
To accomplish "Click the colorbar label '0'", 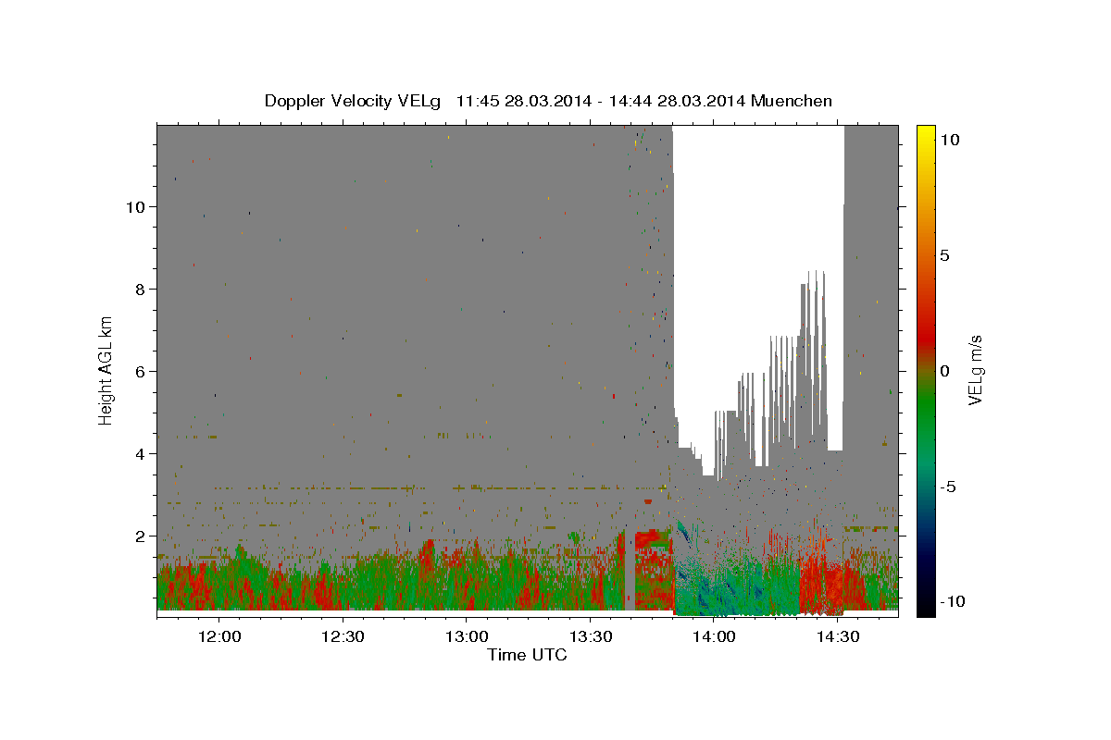I will [944, 371].
